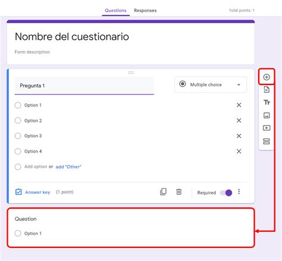
Task: Select the Option 3 radio button
Action: pos(18,136)
